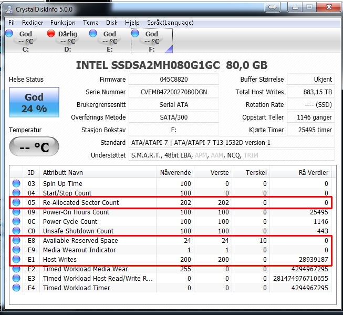Click the Stasjon Bokstav F: field
Viewport: 343px width, 315px height.
(x=174, y=130)
